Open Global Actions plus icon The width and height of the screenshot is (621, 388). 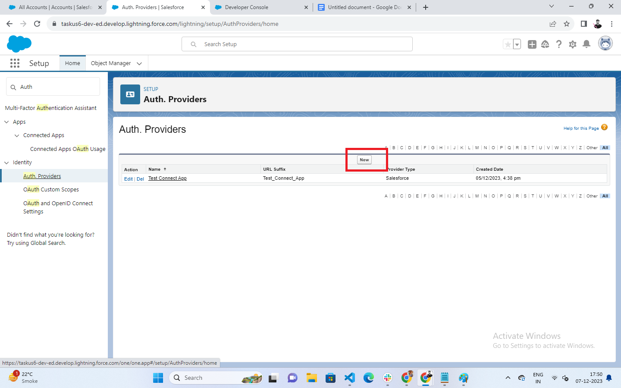(x=532, y=44)
